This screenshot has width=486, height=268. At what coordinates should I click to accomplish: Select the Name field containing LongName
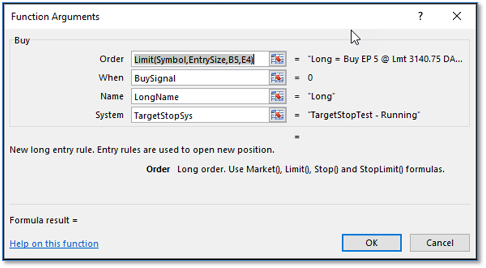tap(200, 97)
